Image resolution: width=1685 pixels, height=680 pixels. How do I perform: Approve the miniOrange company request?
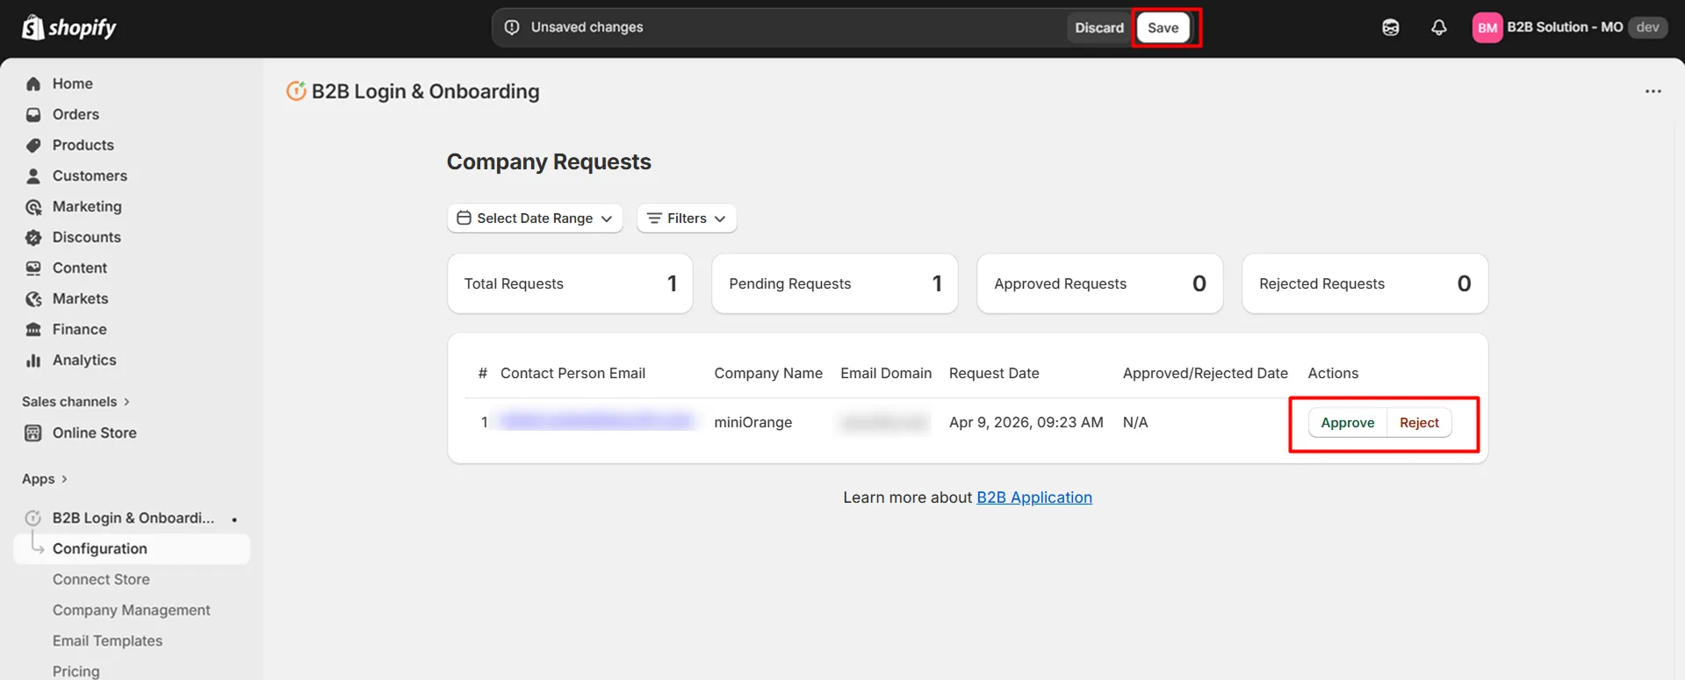pos(1348,423)
